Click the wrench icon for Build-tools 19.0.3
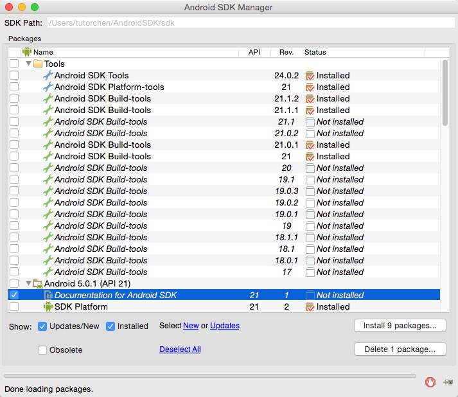Screen dimensions: 458x397 click(x=48, y=191)
